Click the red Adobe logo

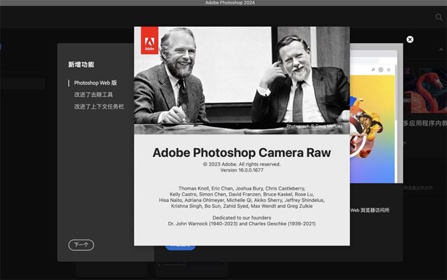tap(150, 40)
